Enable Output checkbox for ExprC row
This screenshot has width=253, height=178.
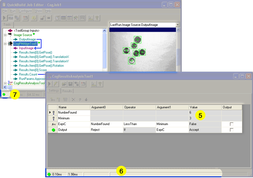[231, 124]
